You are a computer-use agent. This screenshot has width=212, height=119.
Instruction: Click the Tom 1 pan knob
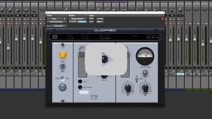(18, 10)
